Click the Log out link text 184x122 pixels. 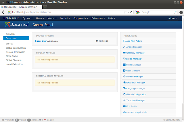coord(51,120)
